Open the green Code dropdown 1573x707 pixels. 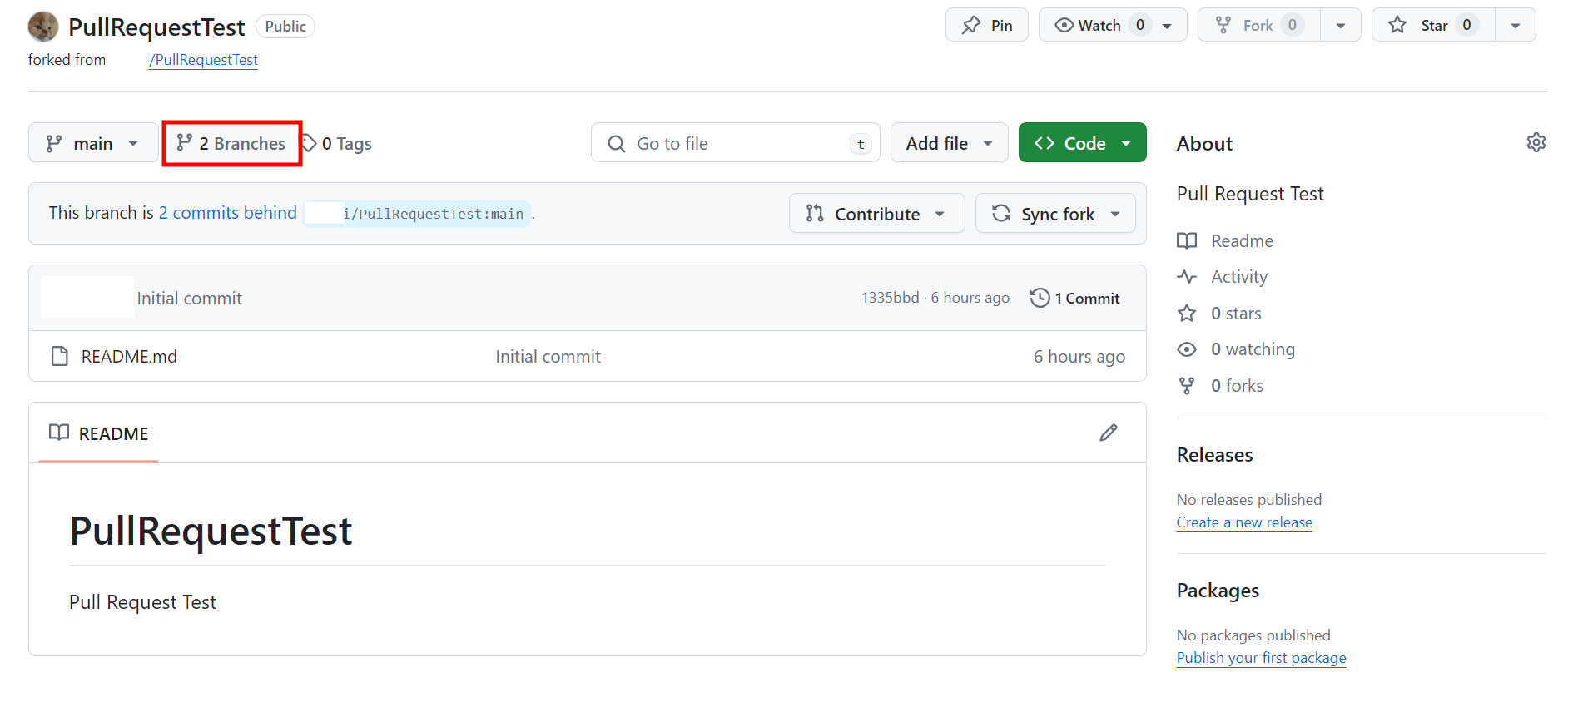pyautogui.click(x=1082, y=143)
